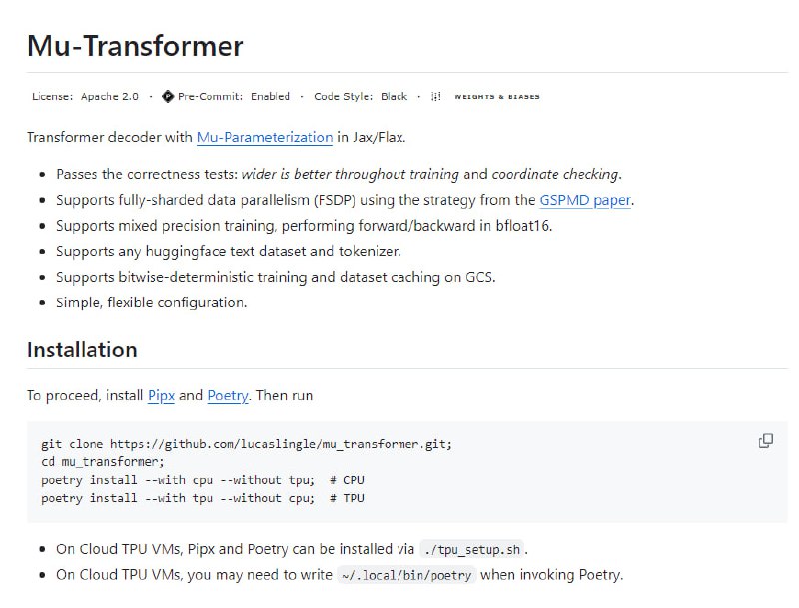Viewport: 799px width, 608px height.
Task: Click the Black segment of Code Style badge
Action: (393, 96)
